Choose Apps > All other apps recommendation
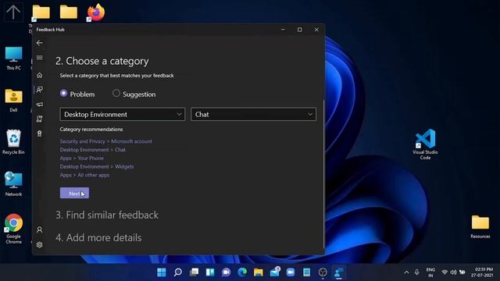The width and height of the screenshot is (500, 281). pyautogui.click(x=84, y=175)
